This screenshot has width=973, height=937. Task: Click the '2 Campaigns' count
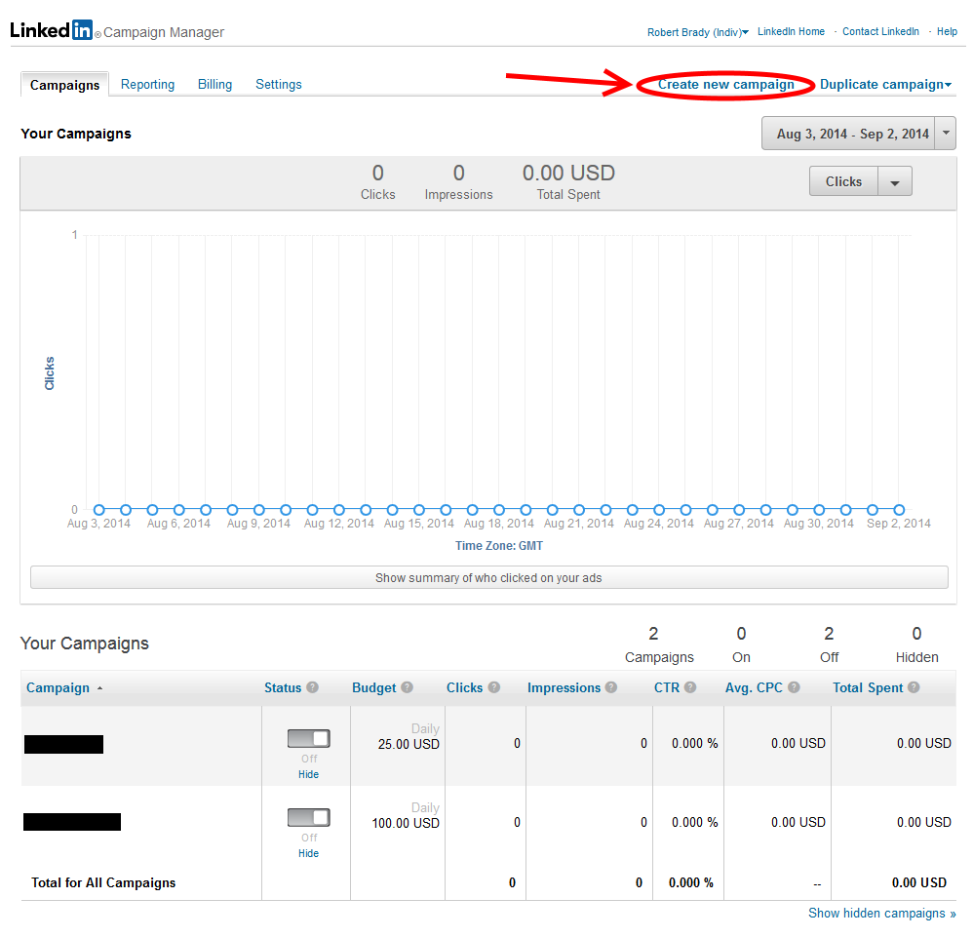[x=659, y=644]
